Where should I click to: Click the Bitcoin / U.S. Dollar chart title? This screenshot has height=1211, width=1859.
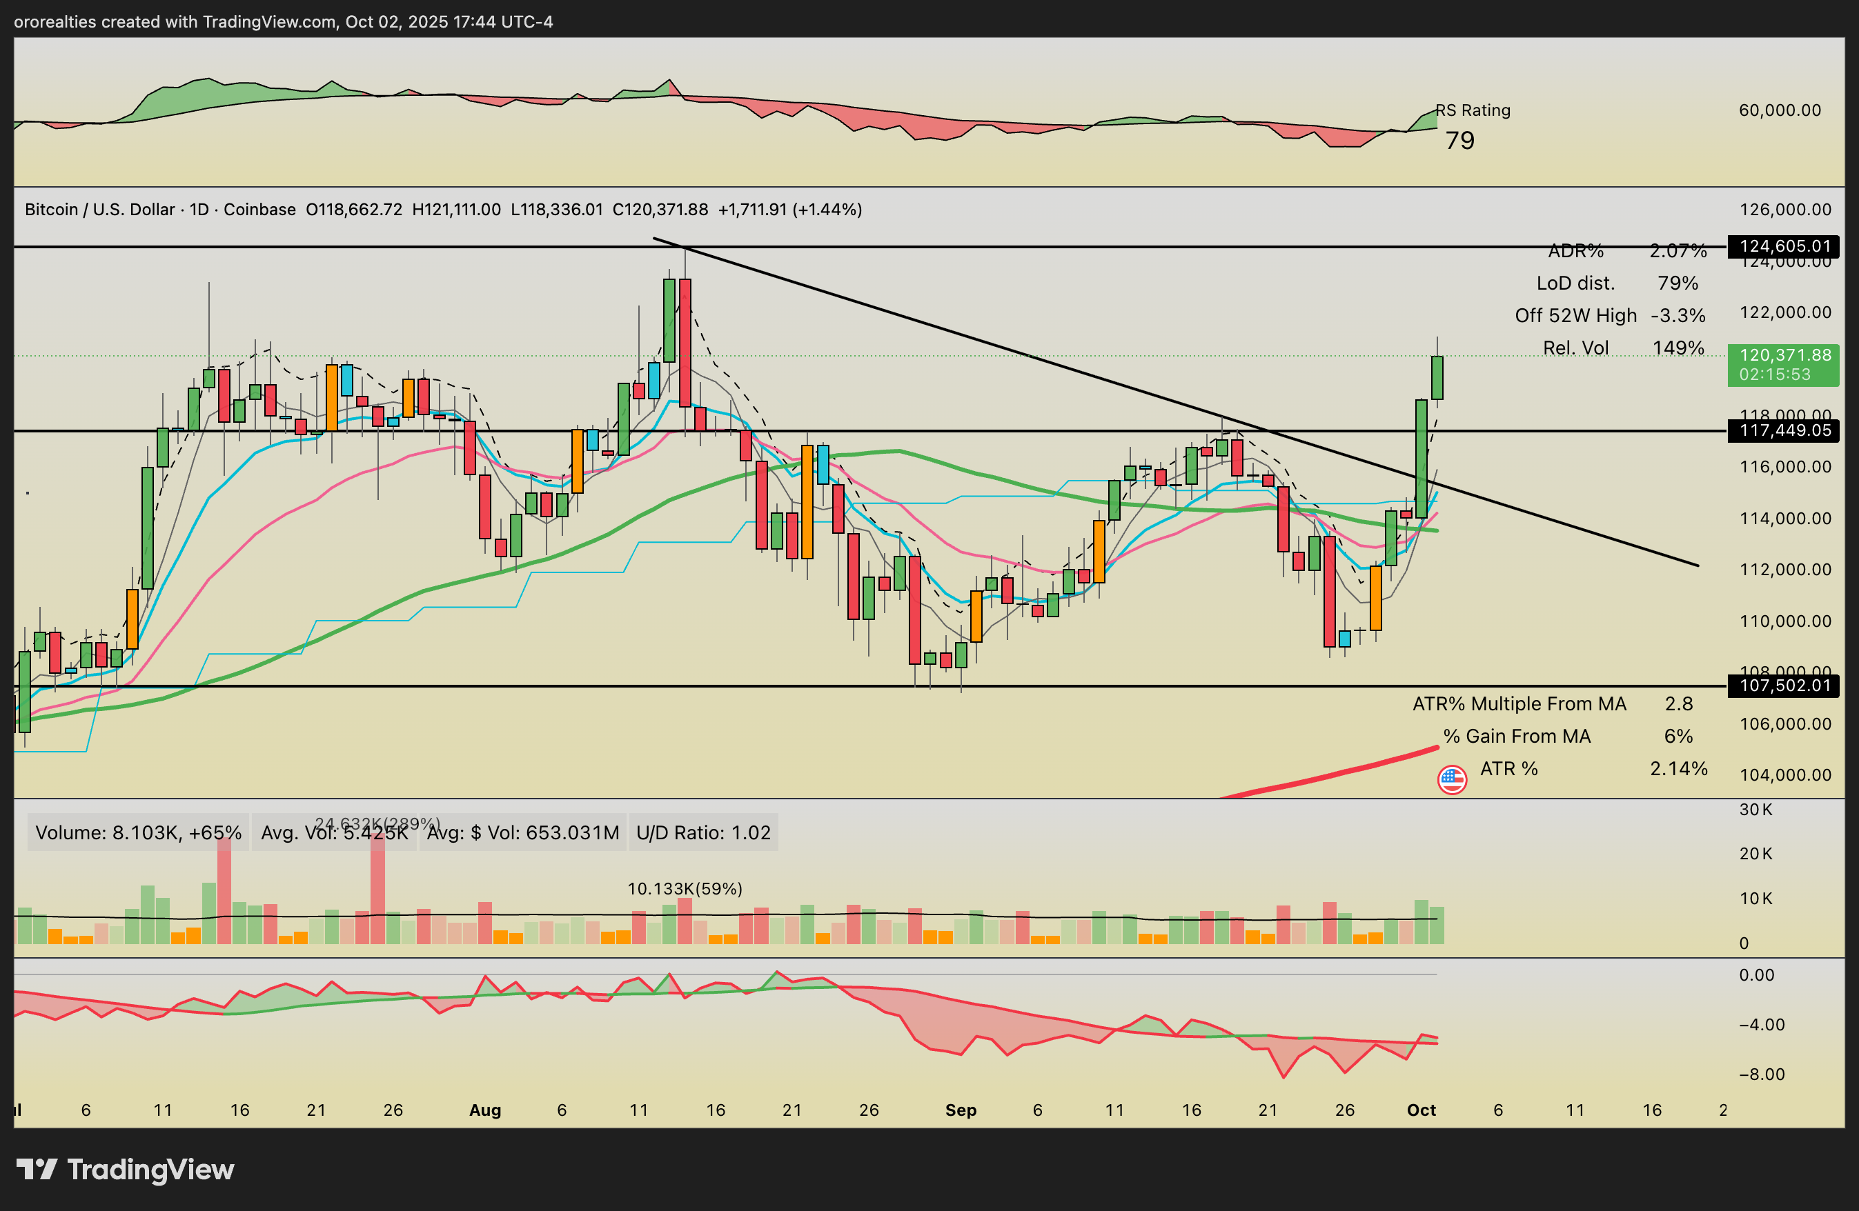pyautogui.click(x=160, y=209)
